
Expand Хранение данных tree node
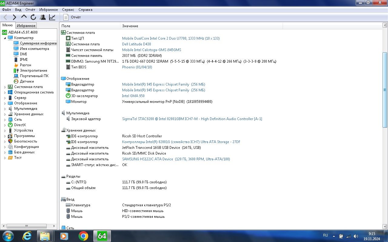click(x=5, y=114)
